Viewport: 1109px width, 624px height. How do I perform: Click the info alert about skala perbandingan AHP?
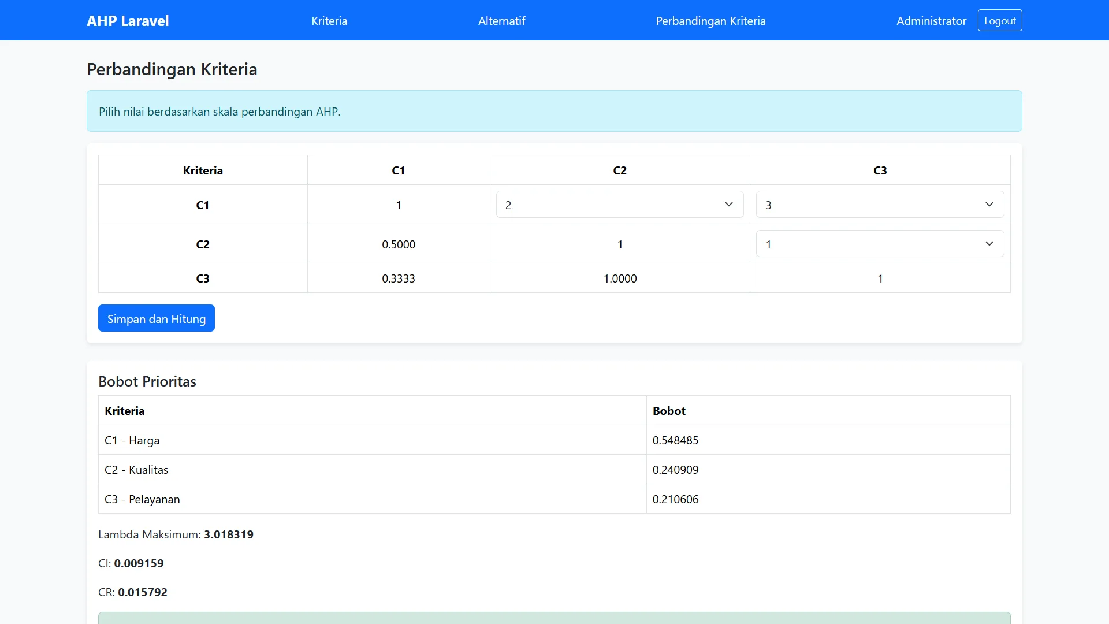[x=554, y=111]
